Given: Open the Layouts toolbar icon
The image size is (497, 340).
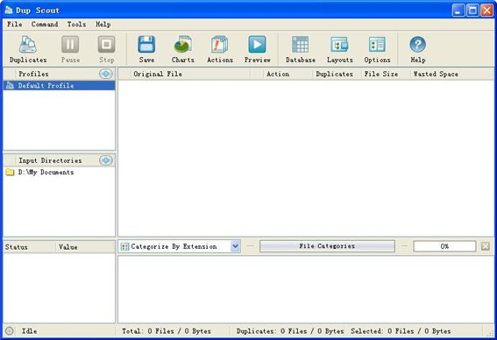Looking at the screenshot, I should point(339,45).
